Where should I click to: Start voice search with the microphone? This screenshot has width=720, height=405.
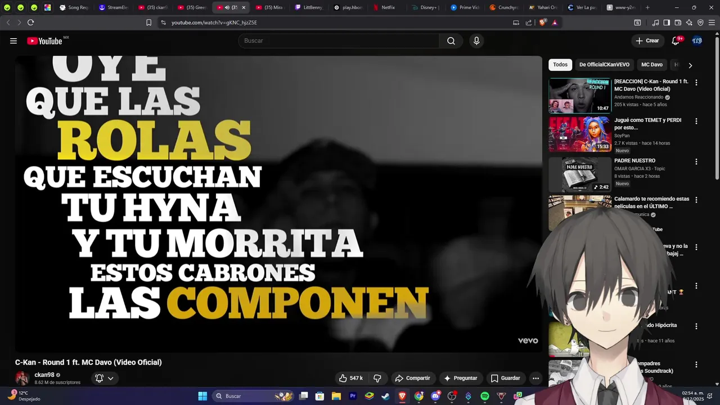click(476, 40)
